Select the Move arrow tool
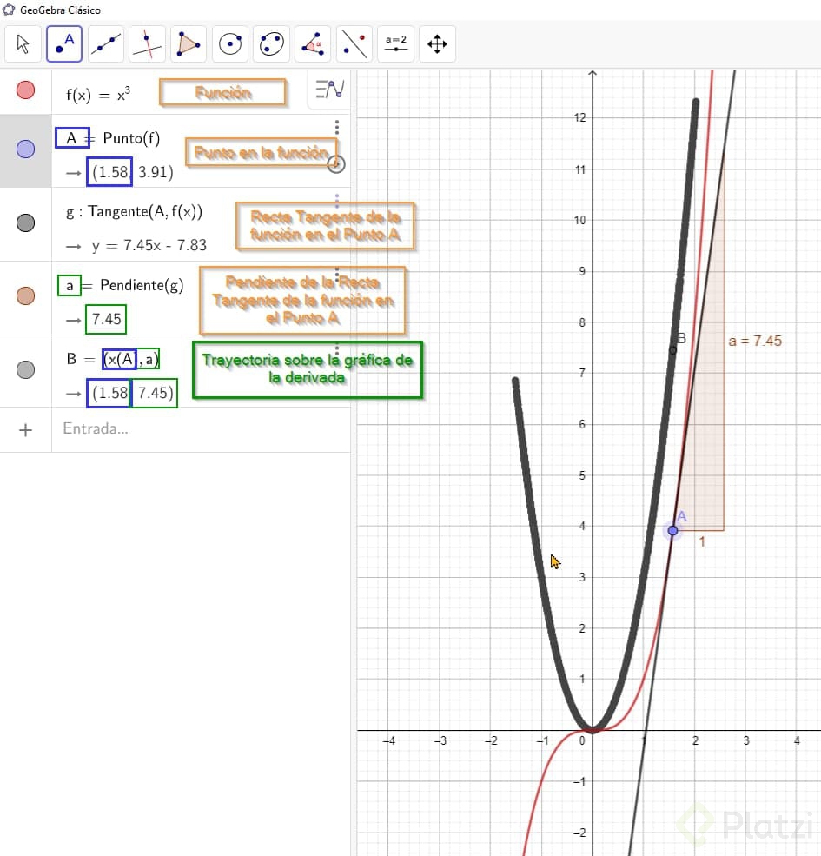The image size is (821, 856). [x=23, y=43]
